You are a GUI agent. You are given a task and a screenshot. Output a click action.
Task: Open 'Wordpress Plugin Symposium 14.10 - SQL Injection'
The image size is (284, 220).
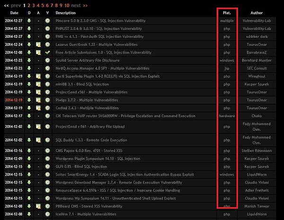(98, 158)
